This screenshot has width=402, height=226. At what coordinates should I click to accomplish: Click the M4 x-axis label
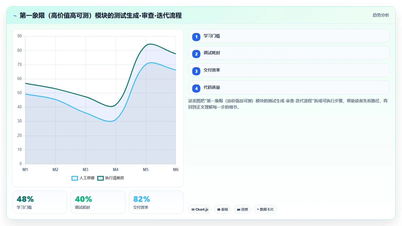(x=116, y=170)
